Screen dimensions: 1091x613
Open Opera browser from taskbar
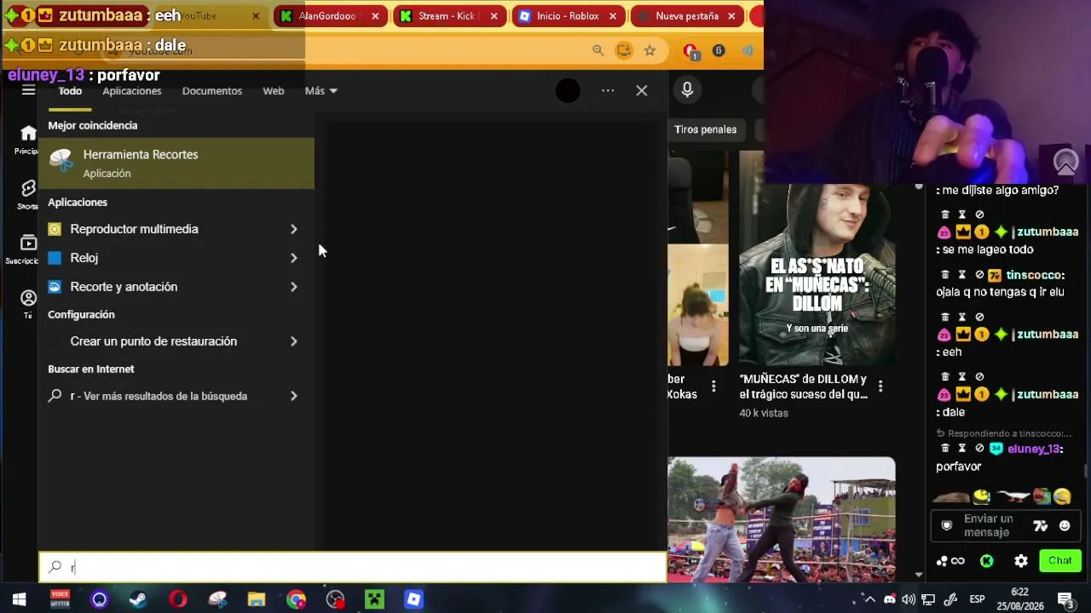178,599
